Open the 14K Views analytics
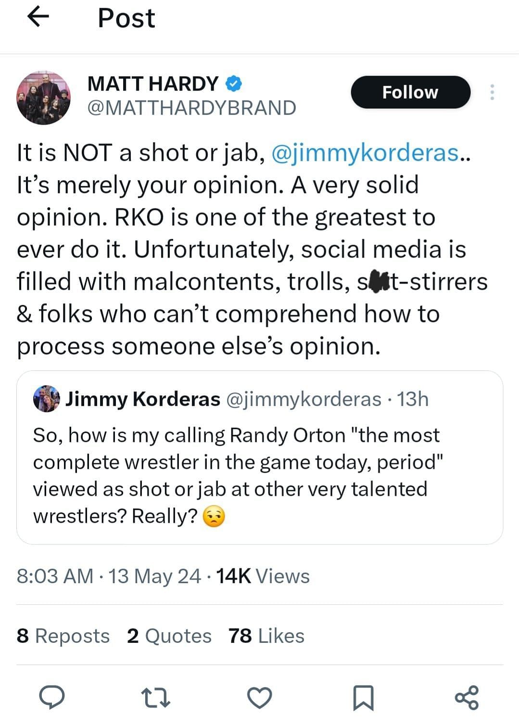The height and width of the screenshot is (727, 519). (x=263, y=576)
